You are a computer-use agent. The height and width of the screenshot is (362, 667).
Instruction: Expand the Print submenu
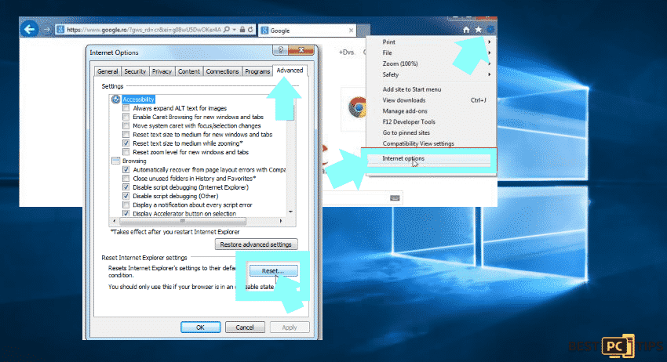tap(432, 42)
